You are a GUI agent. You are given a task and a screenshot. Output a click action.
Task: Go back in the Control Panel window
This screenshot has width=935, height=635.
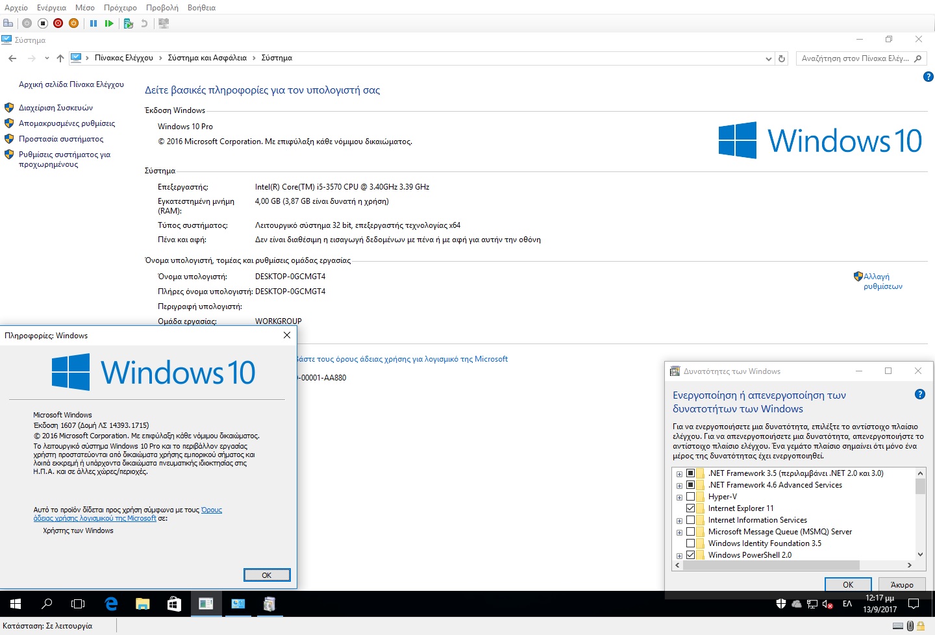tap(12, 58)
